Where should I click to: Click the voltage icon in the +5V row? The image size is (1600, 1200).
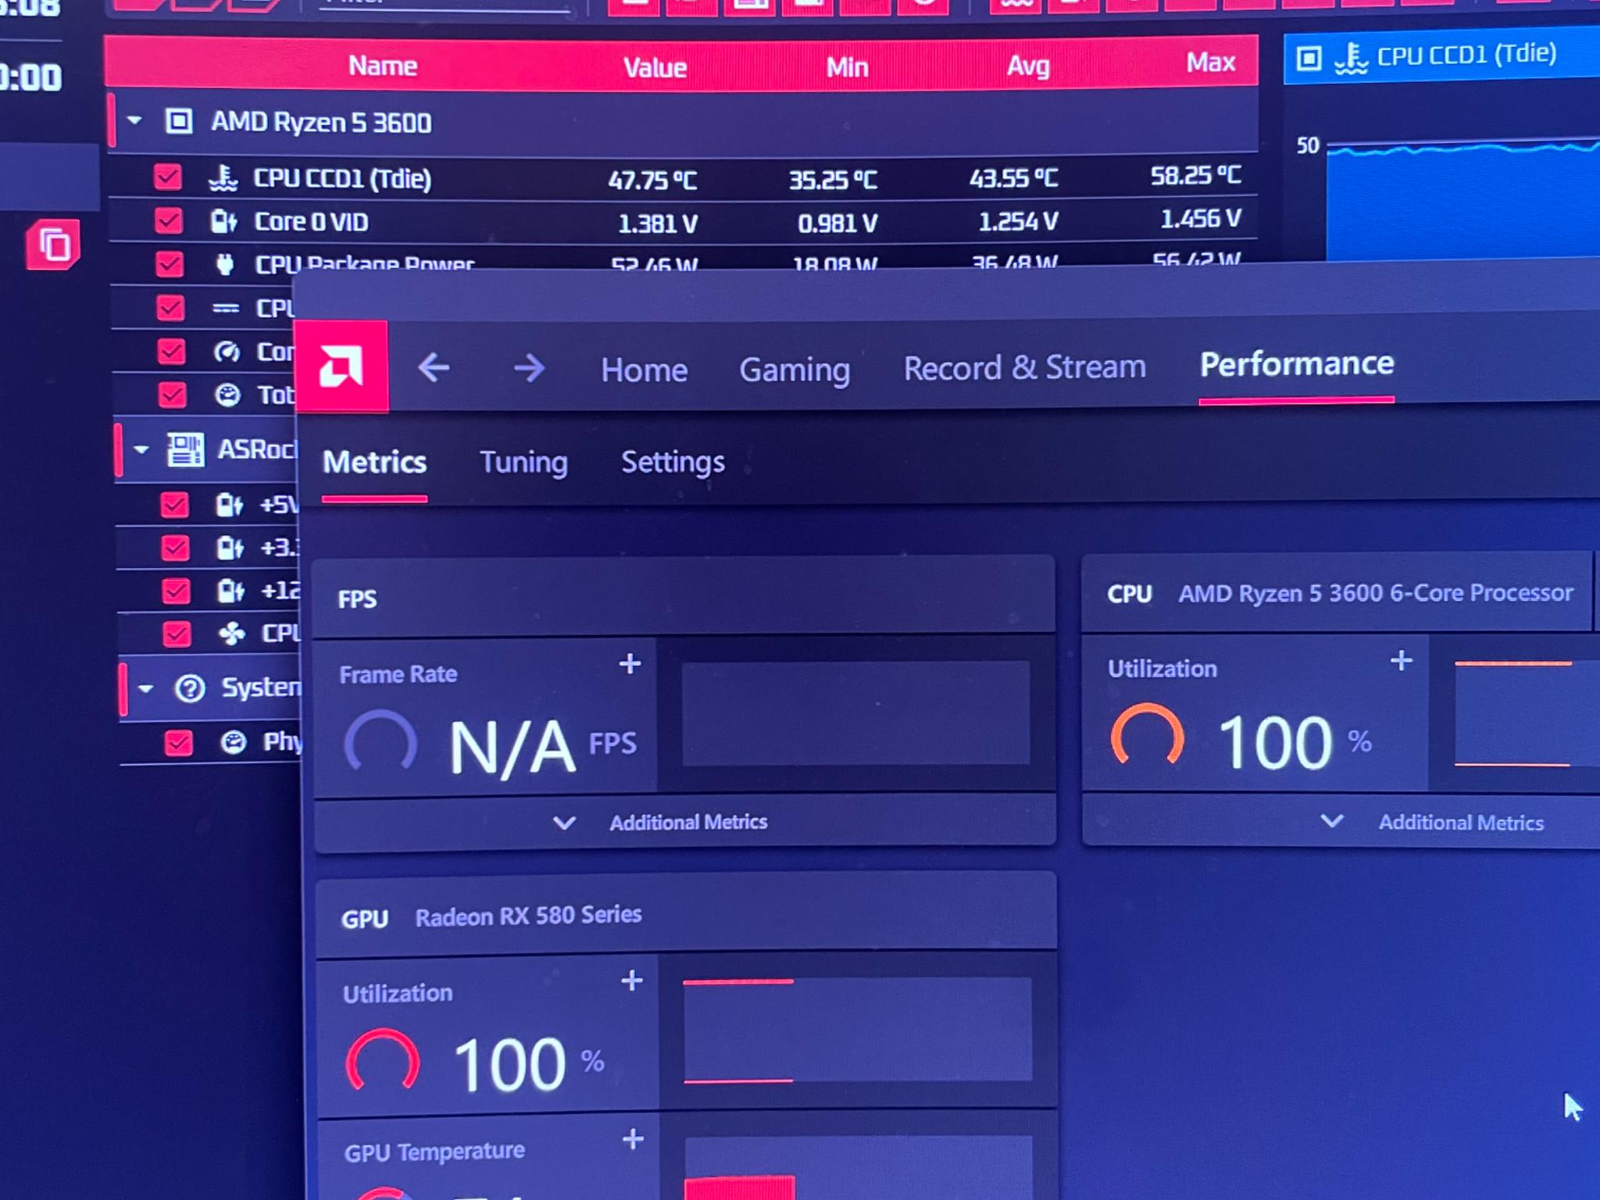coord(229,505)
